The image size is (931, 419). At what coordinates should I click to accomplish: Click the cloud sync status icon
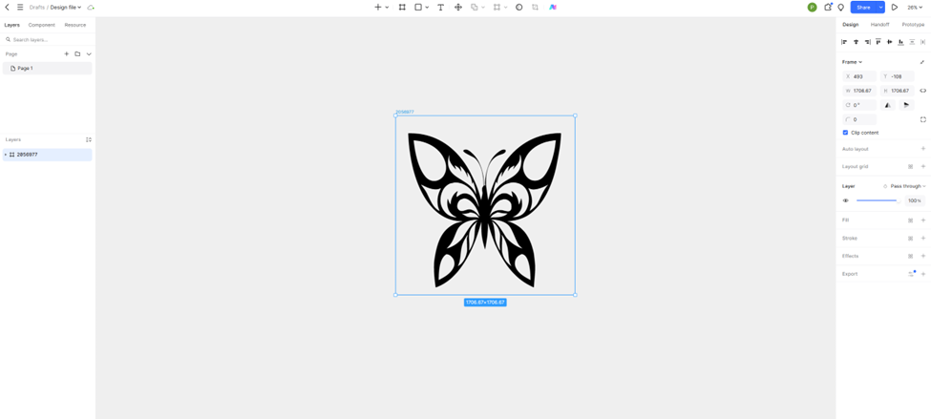point(91,7)
